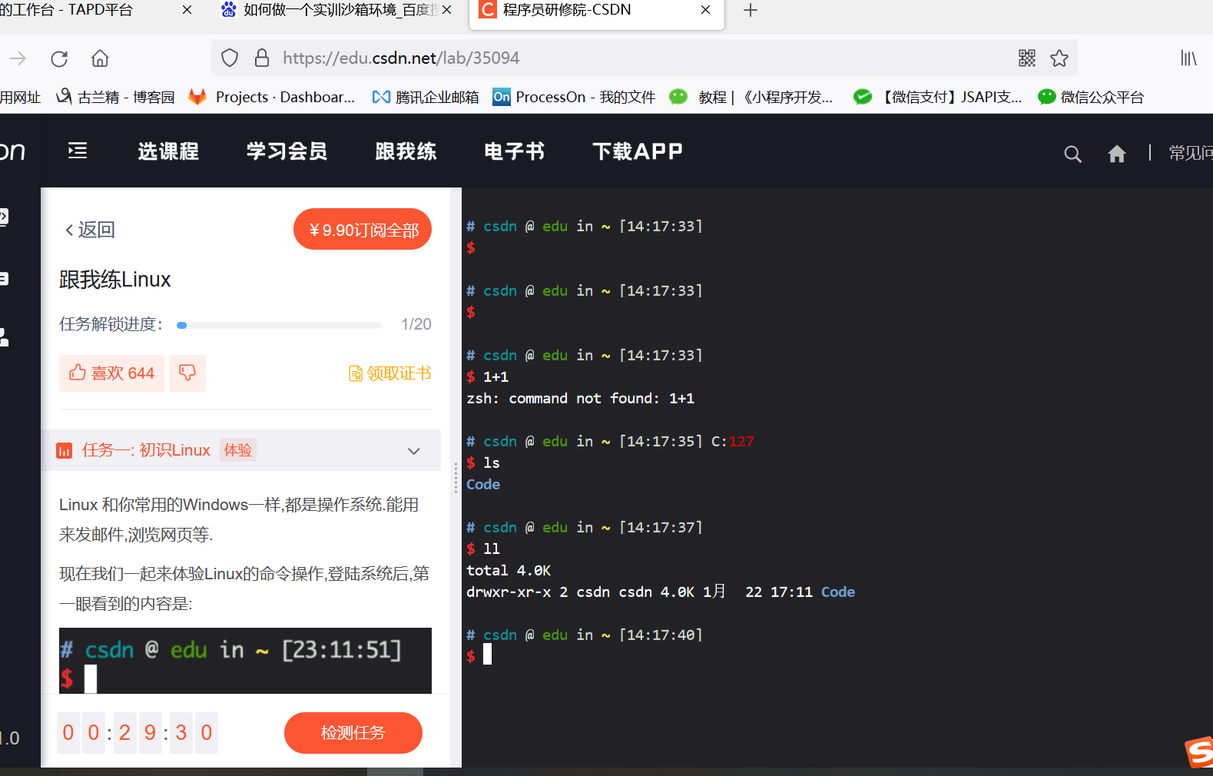Screen dimensions: 1213x776
Task: Click the terminal cursor prompt line
Action: point(479,655)
